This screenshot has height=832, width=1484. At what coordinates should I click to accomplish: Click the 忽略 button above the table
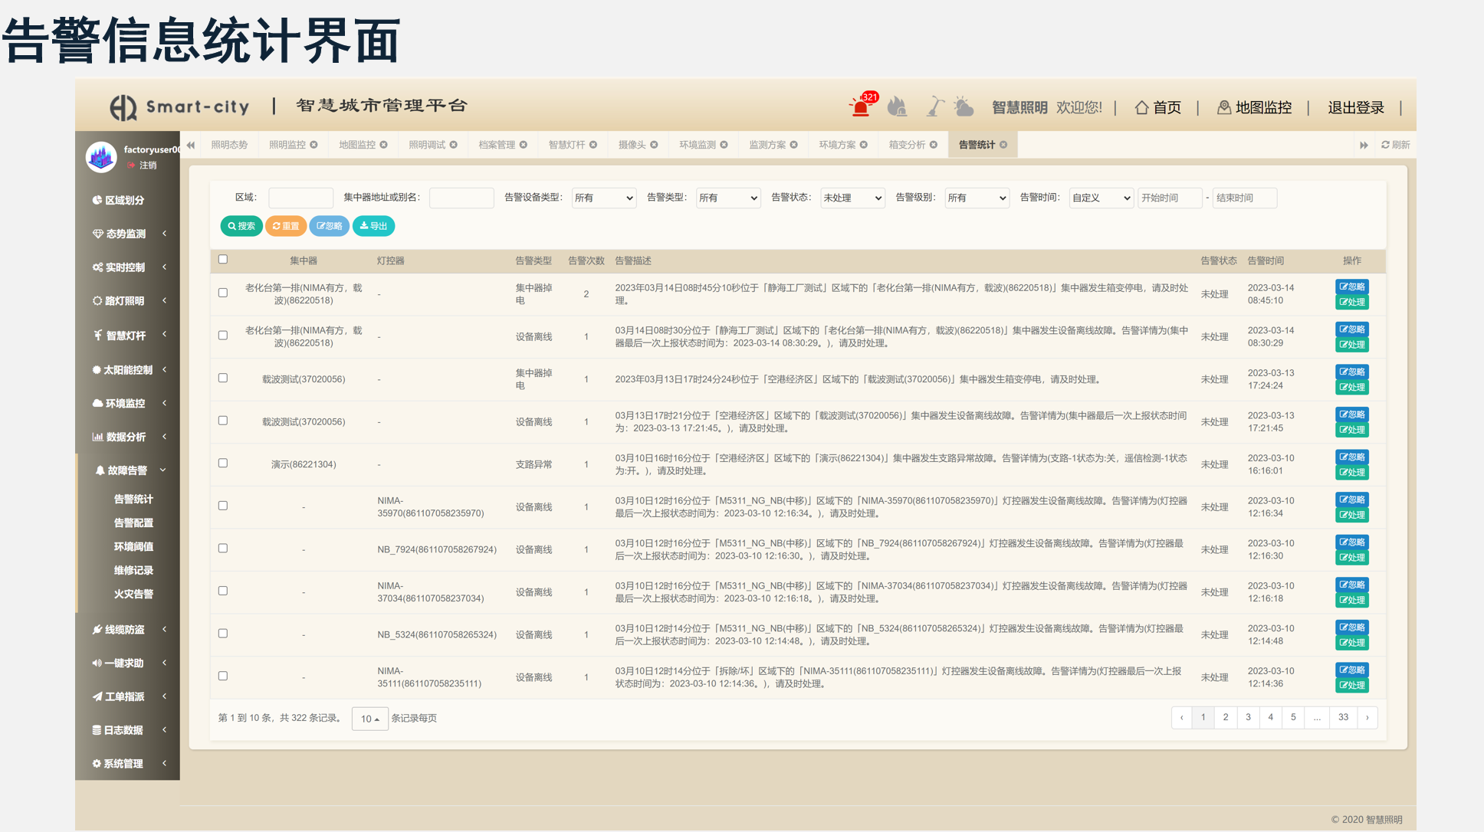pyautogui.click(x=330, y=226)
